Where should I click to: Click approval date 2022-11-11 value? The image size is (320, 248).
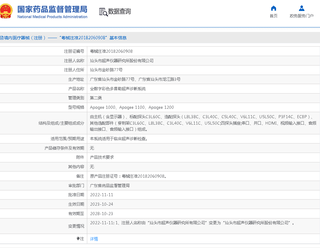[102, 195]
